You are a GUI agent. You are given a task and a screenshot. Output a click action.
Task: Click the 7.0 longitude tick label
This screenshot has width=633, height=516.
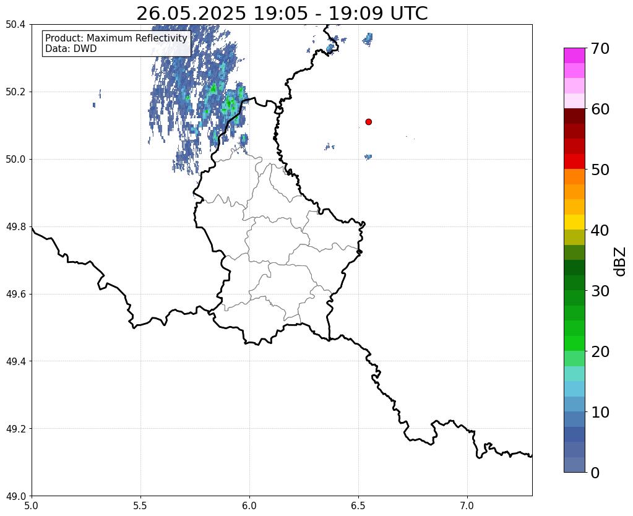[x=467, y=505]
